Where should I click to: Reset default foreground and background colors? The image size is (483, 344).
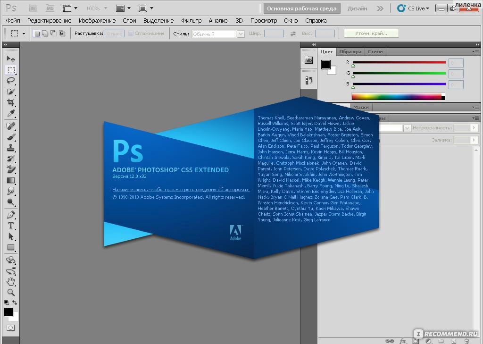(7, 302)
